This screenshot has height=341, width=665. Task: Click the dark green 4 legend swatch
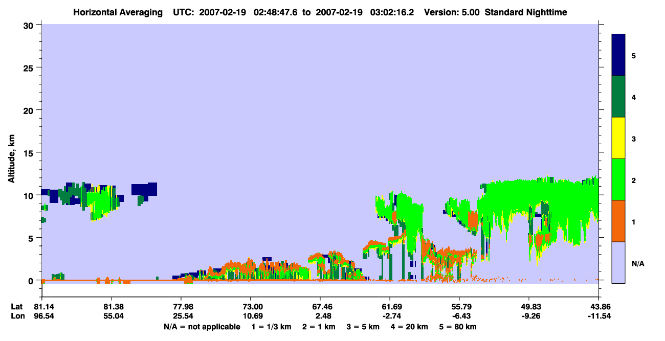click(x=618, y=97)
